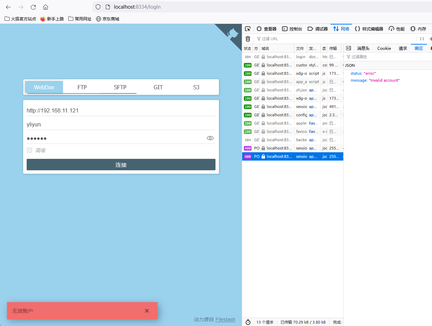Viewport: 432px width, 326px height.
Task: Sort requests by 传输 column
Action: click(334, 48)
